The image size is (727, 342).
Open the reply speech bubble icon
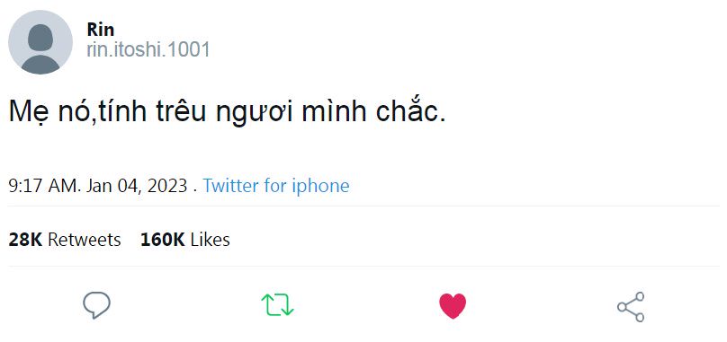tap(96, 305)
